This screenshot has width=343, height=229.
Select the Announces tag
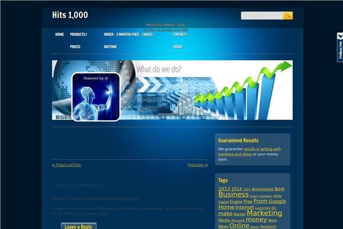(x=262, y=189)
